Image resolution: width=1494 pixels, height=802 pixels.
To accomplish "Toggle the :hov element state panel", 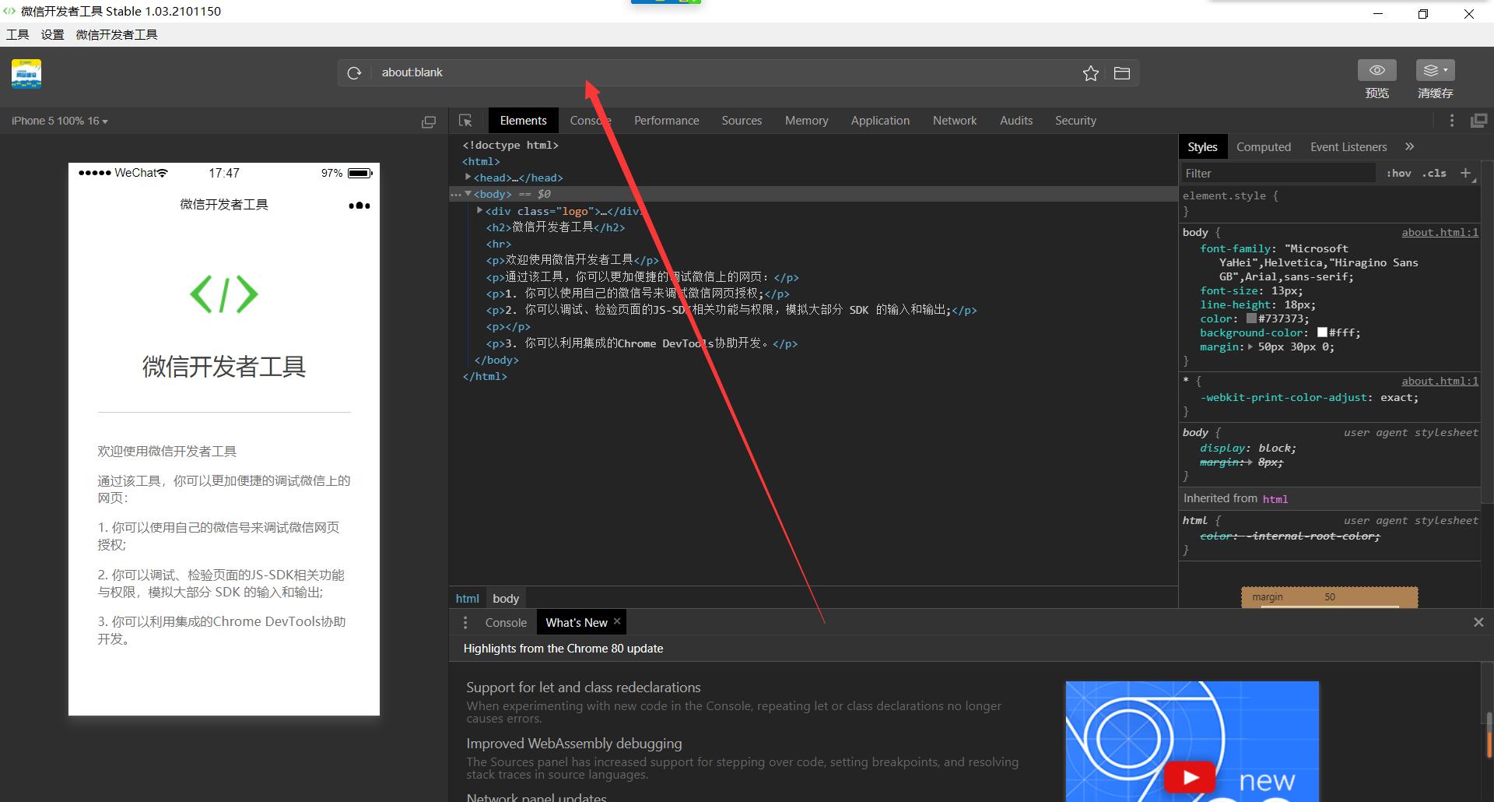I will tap(1398, 173).
